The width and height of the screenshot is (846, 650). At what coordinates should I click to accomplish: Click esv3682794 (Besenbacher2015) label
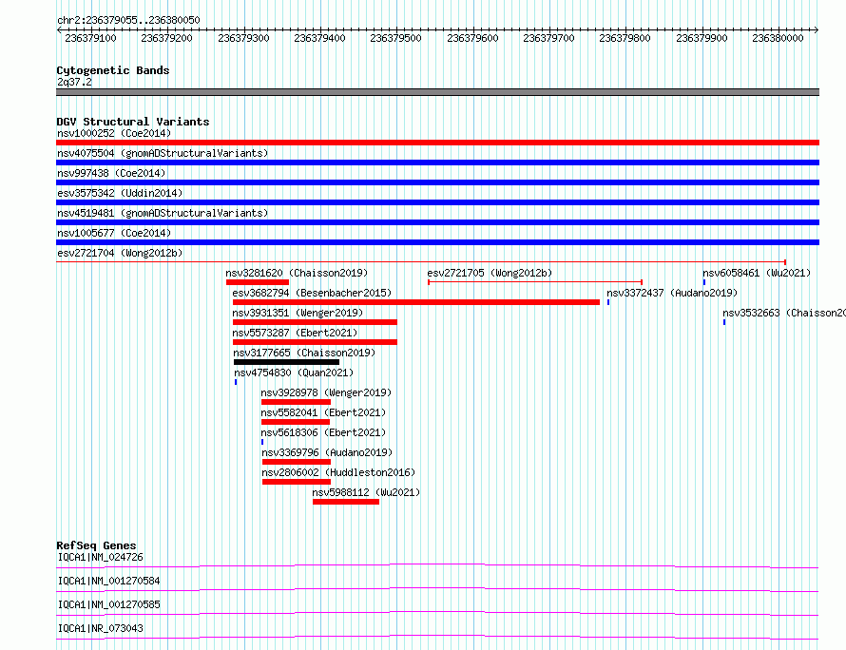[312, 293]
